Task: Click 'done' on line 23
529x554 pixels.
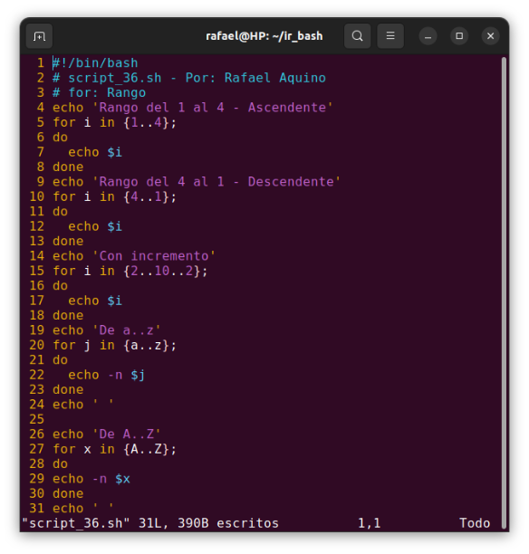Action: (68, 390)
